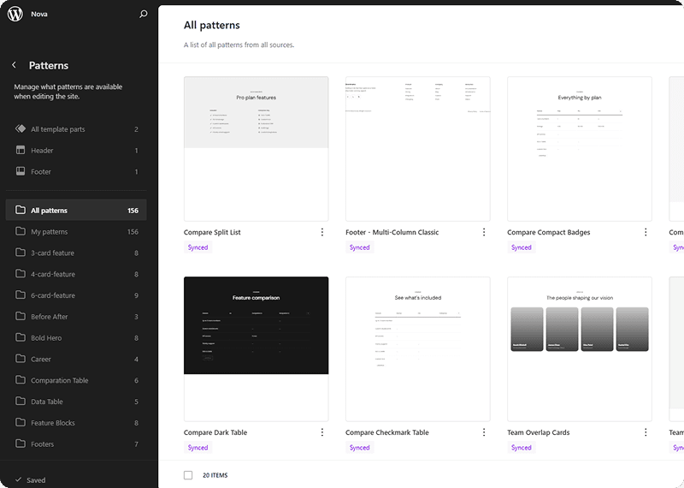Open actions menu for Team Overlap Cards
Image resolution: width=684 pixels, height=488 pixels.
click(x=646, y=432)
